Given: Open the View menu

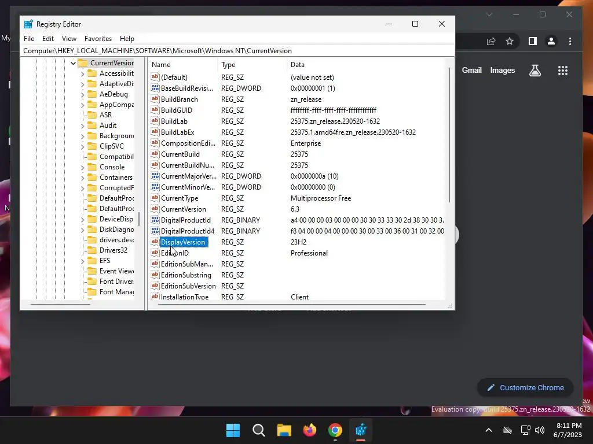Looking at the screenshot, I should pos(69,39).
